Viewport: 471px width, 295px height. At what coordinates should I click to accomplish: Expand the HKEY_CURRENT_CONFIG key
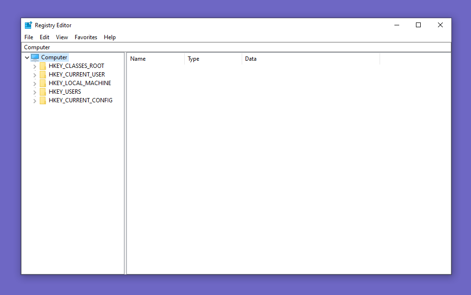click(x=34, y=101)
